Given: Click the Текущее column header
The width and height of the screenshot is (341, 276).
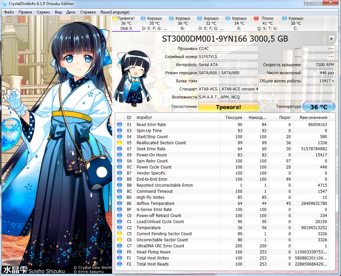Looking at the screenshot, I should click(232, 118).
